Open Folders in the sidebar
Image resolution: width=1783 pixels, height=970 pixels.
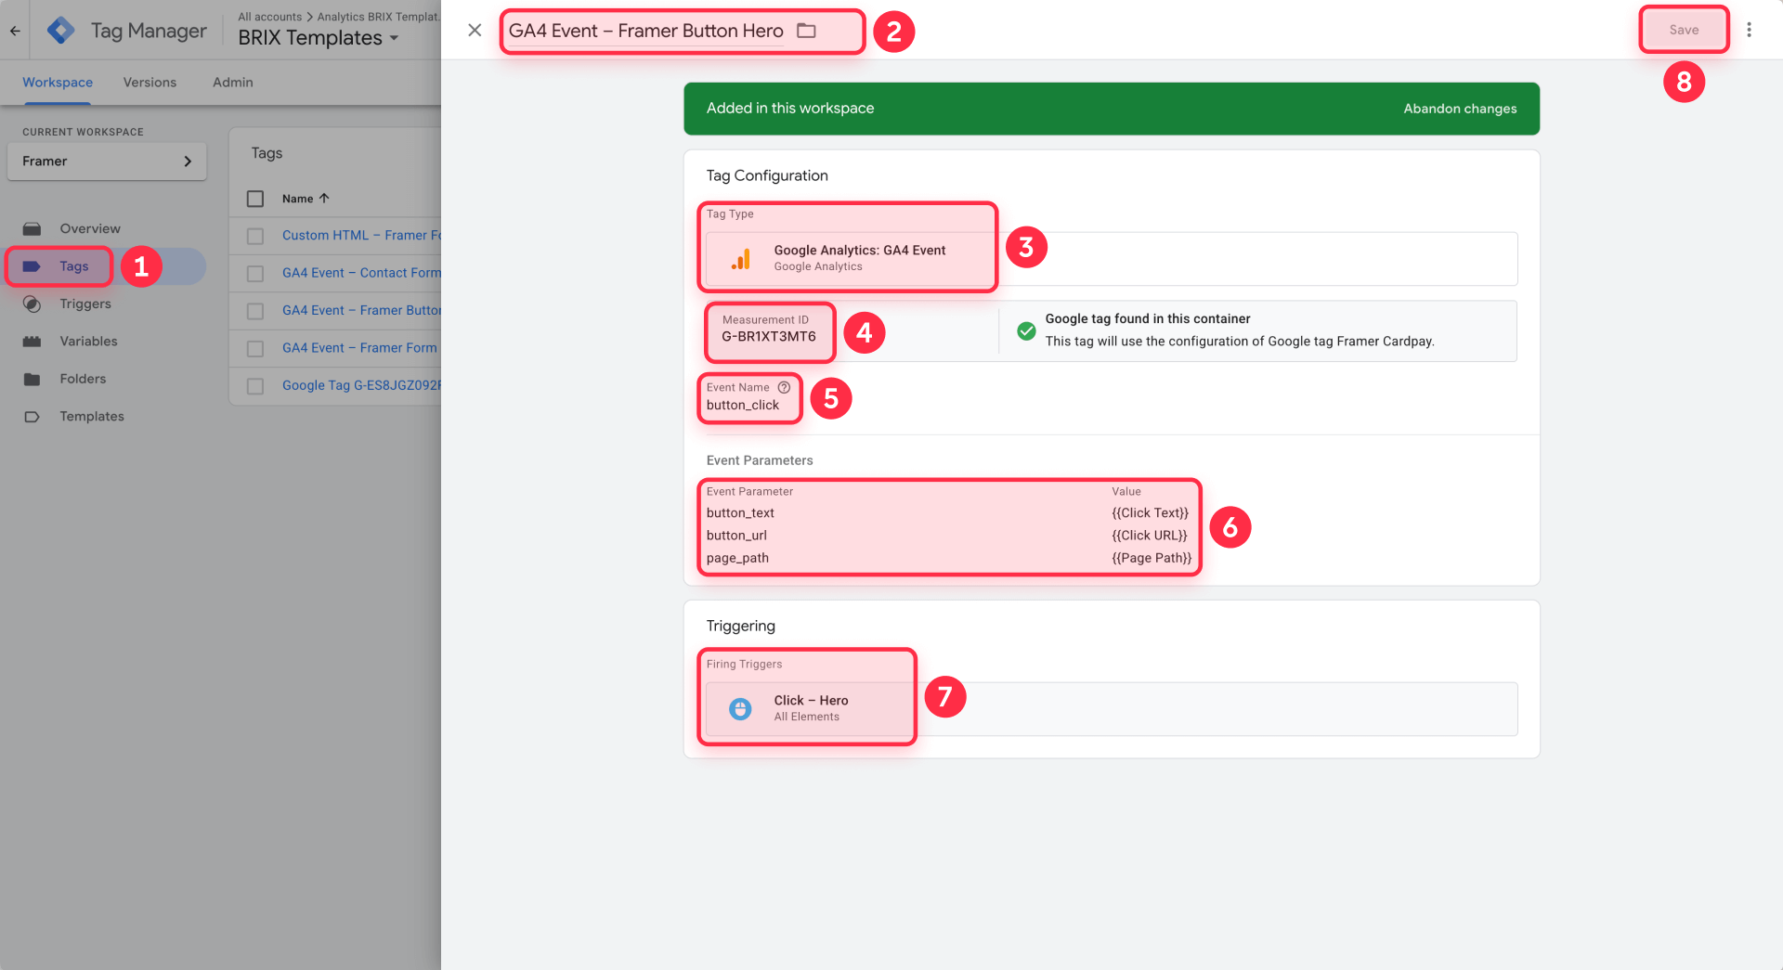(83, 379)
